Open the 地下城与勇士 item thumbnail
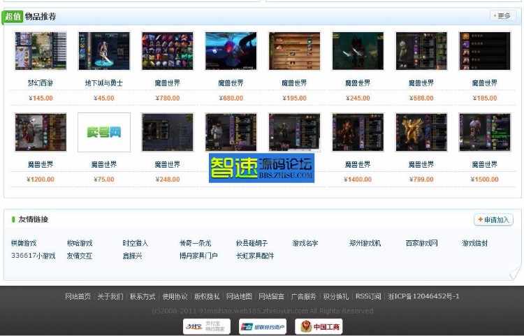 [104, 51]
